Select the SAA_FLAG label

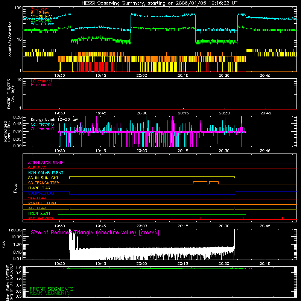37,198
